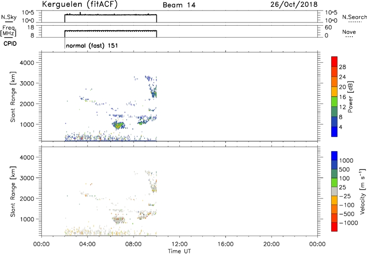The height and width of the screenshot is (254, 367).
Task: Click the 'Kerguelen (fitACF)' plot title
Action: pos(79,5)
